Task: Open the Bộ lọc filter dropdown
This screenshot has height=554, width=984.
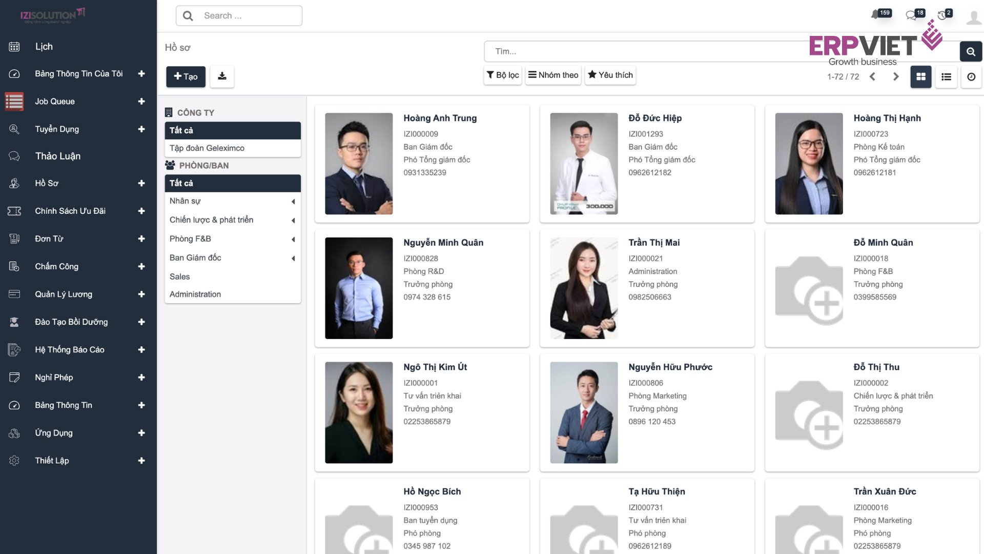Action: 503,75
